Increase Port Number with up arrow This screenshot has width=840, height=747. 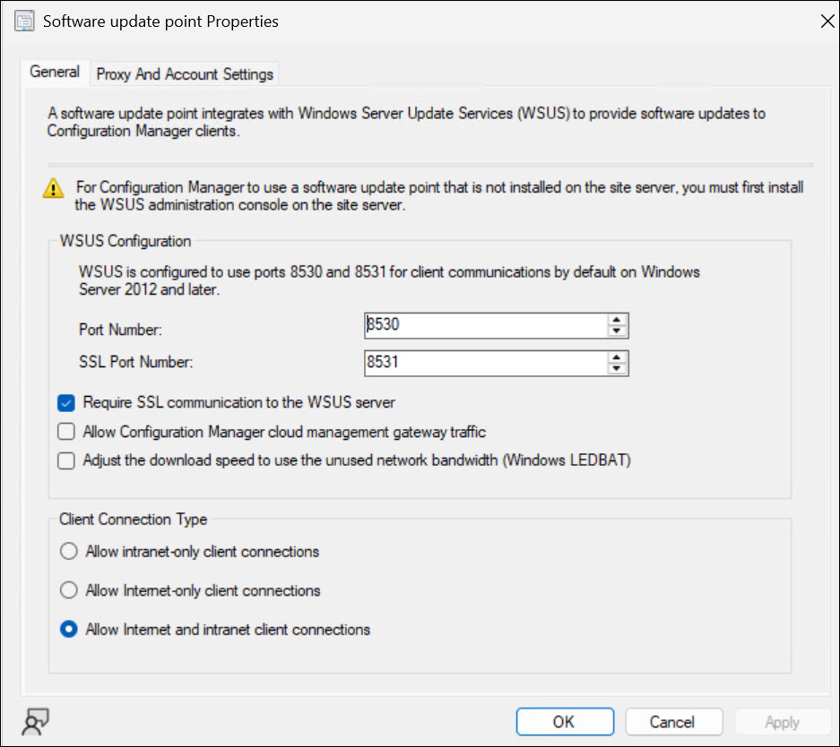[x=616, y=320]
